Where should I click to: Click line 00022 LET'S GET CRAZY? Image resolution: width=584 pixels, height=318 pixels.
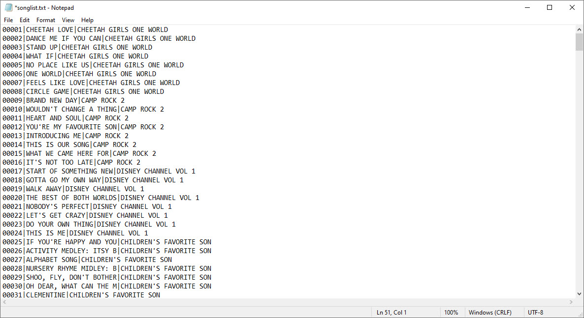(x=85, y=215)
